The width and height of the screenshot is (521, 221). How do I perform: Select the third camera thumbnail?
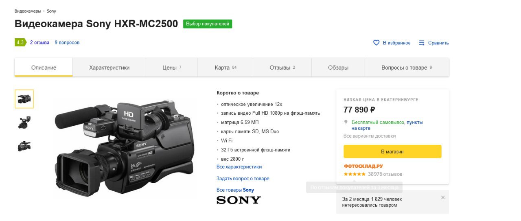[24, 146]
